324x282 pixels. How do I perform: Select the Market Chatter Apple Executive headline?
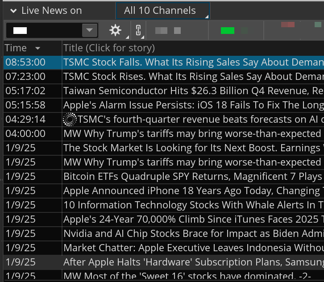[x=193, y=248]
